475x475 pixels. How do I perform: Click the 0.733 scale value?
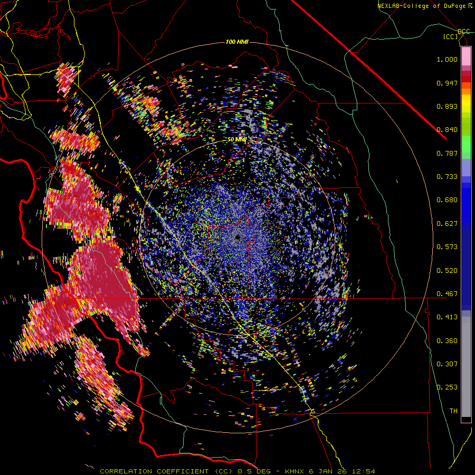[x=447, y=177]
